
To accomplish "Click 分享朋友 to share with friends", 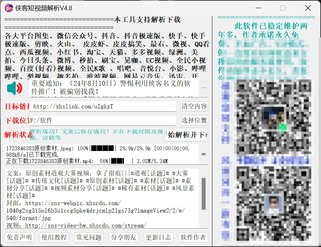I will 123,238.
